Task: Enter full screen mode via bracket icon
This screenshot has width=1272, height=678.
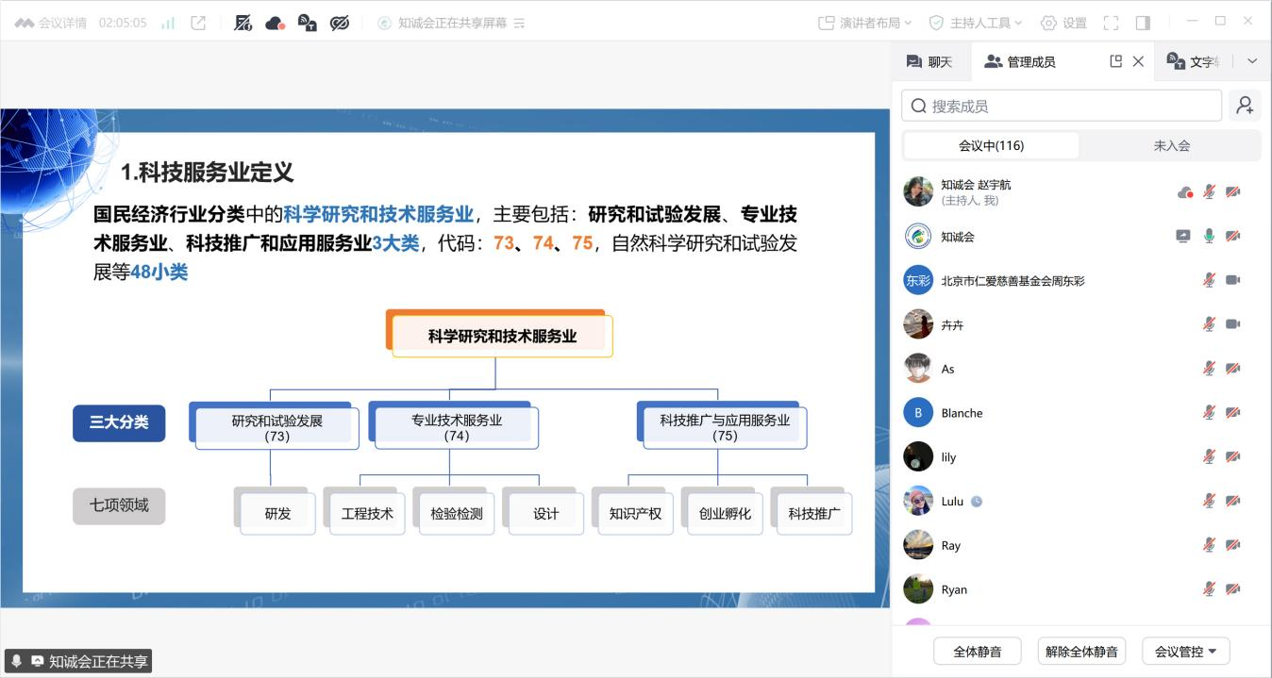Action: coord(1111,23)
